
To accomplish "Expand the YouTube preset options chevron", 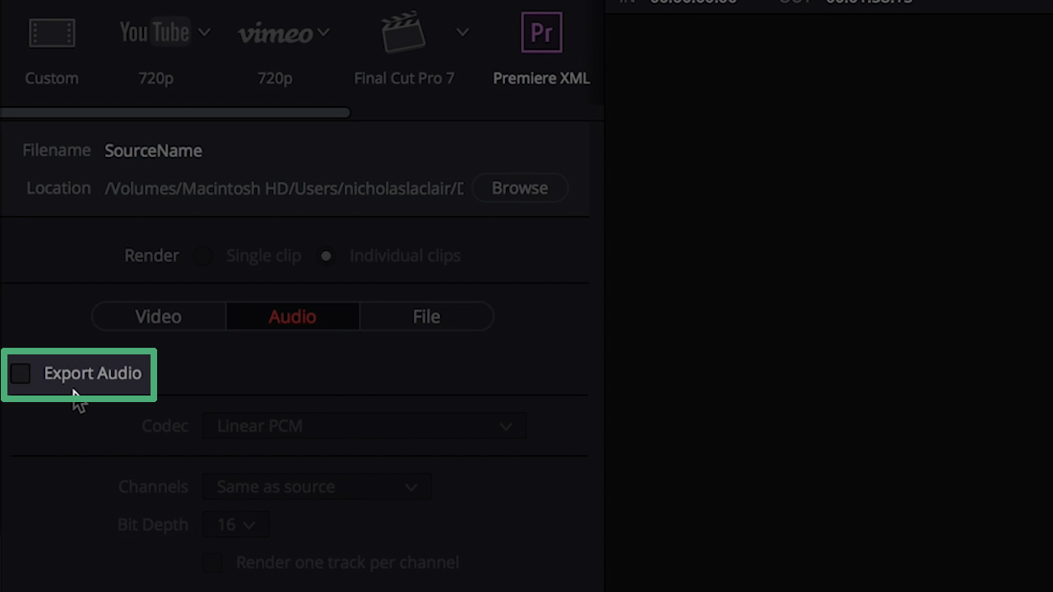I will 205,33.
